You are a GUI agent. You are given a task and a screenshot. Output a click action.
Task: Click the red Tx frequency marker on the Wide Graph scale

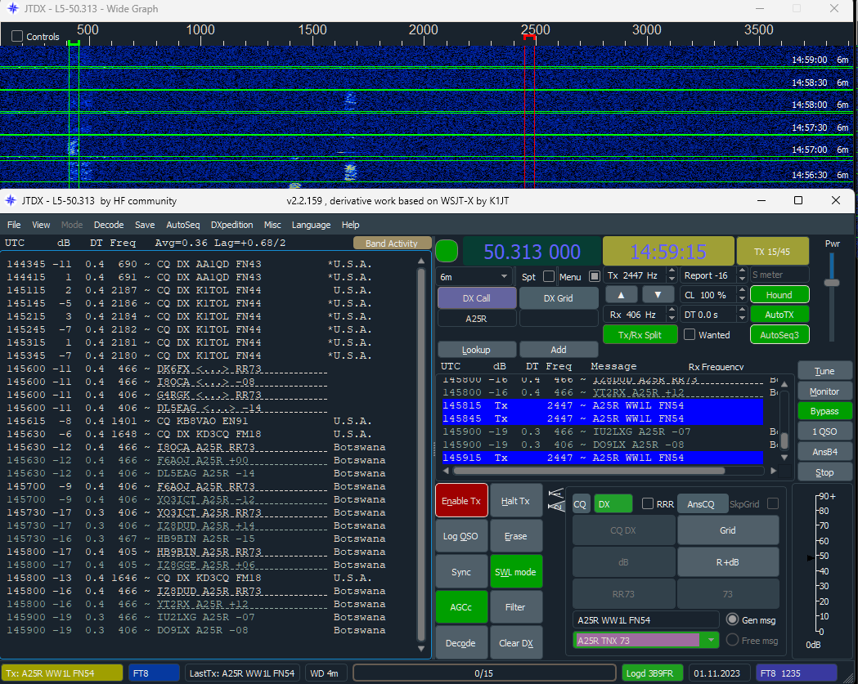click(x=529, y=37)
